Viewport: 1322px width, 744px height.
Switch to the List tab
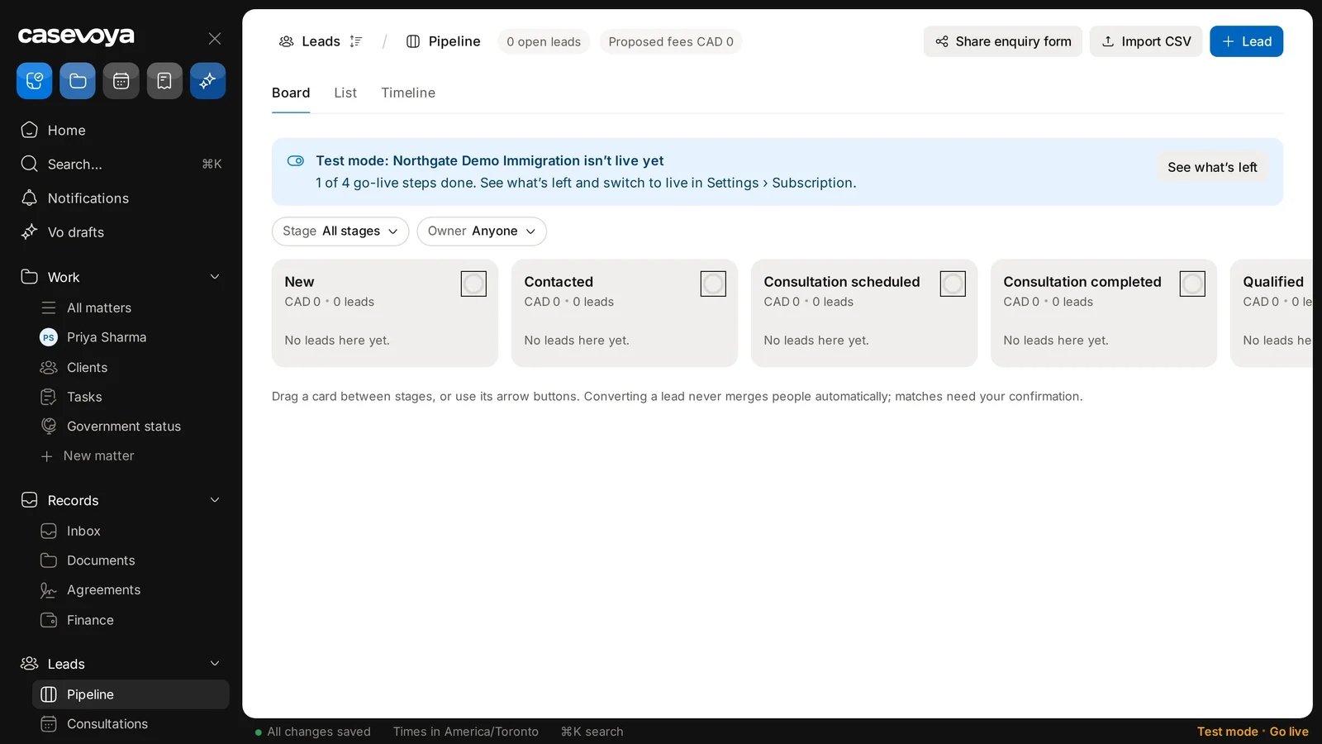point(345,93)
